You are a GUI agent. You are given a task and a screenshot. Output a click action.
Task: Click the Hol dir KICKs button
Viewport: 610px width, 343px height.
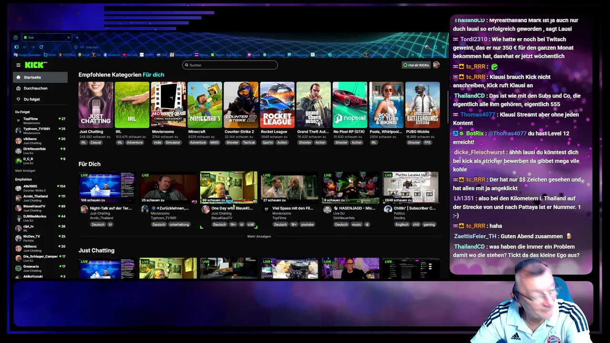tap(416, 65)
